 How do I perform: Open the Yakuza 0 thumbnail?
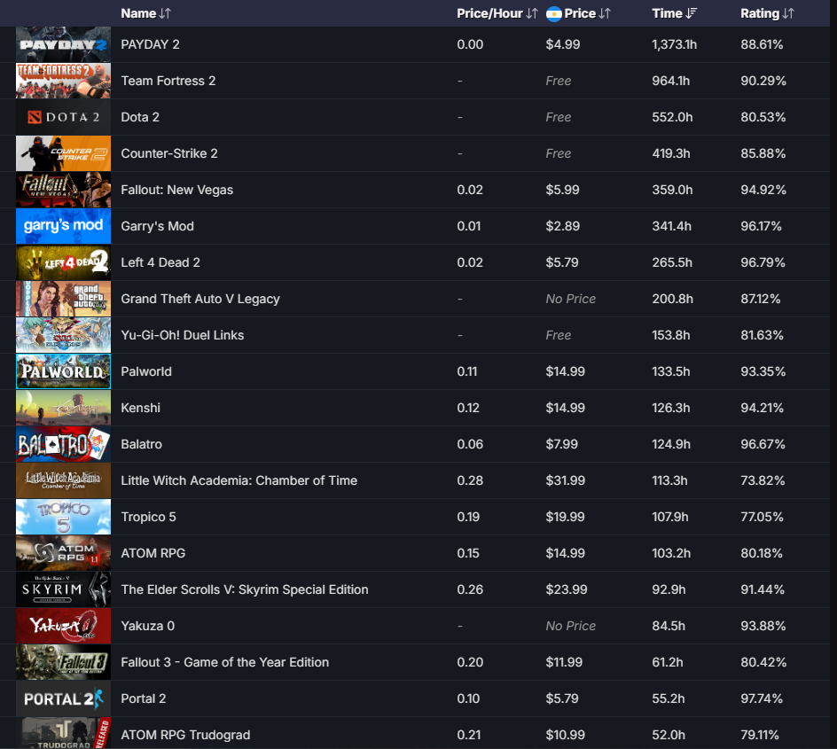pos(64,626)
